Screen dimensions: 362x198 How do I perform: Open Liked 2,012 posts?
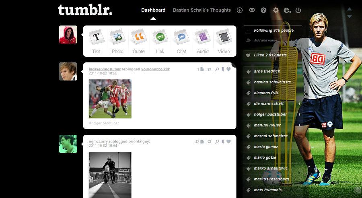point(270,55)
